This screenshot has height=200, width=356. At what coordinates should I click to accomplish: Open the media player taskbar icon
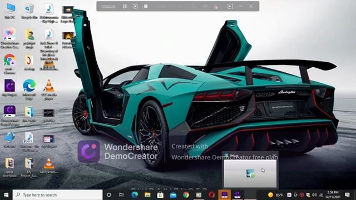click(199, 195)
